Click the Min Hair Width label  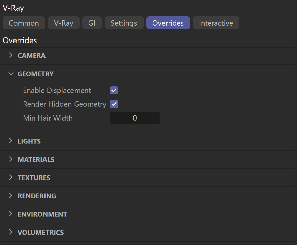[48, 118]
